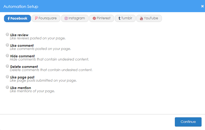
Task: Open the Tumblr tab
Action: (x=125, y=18)
